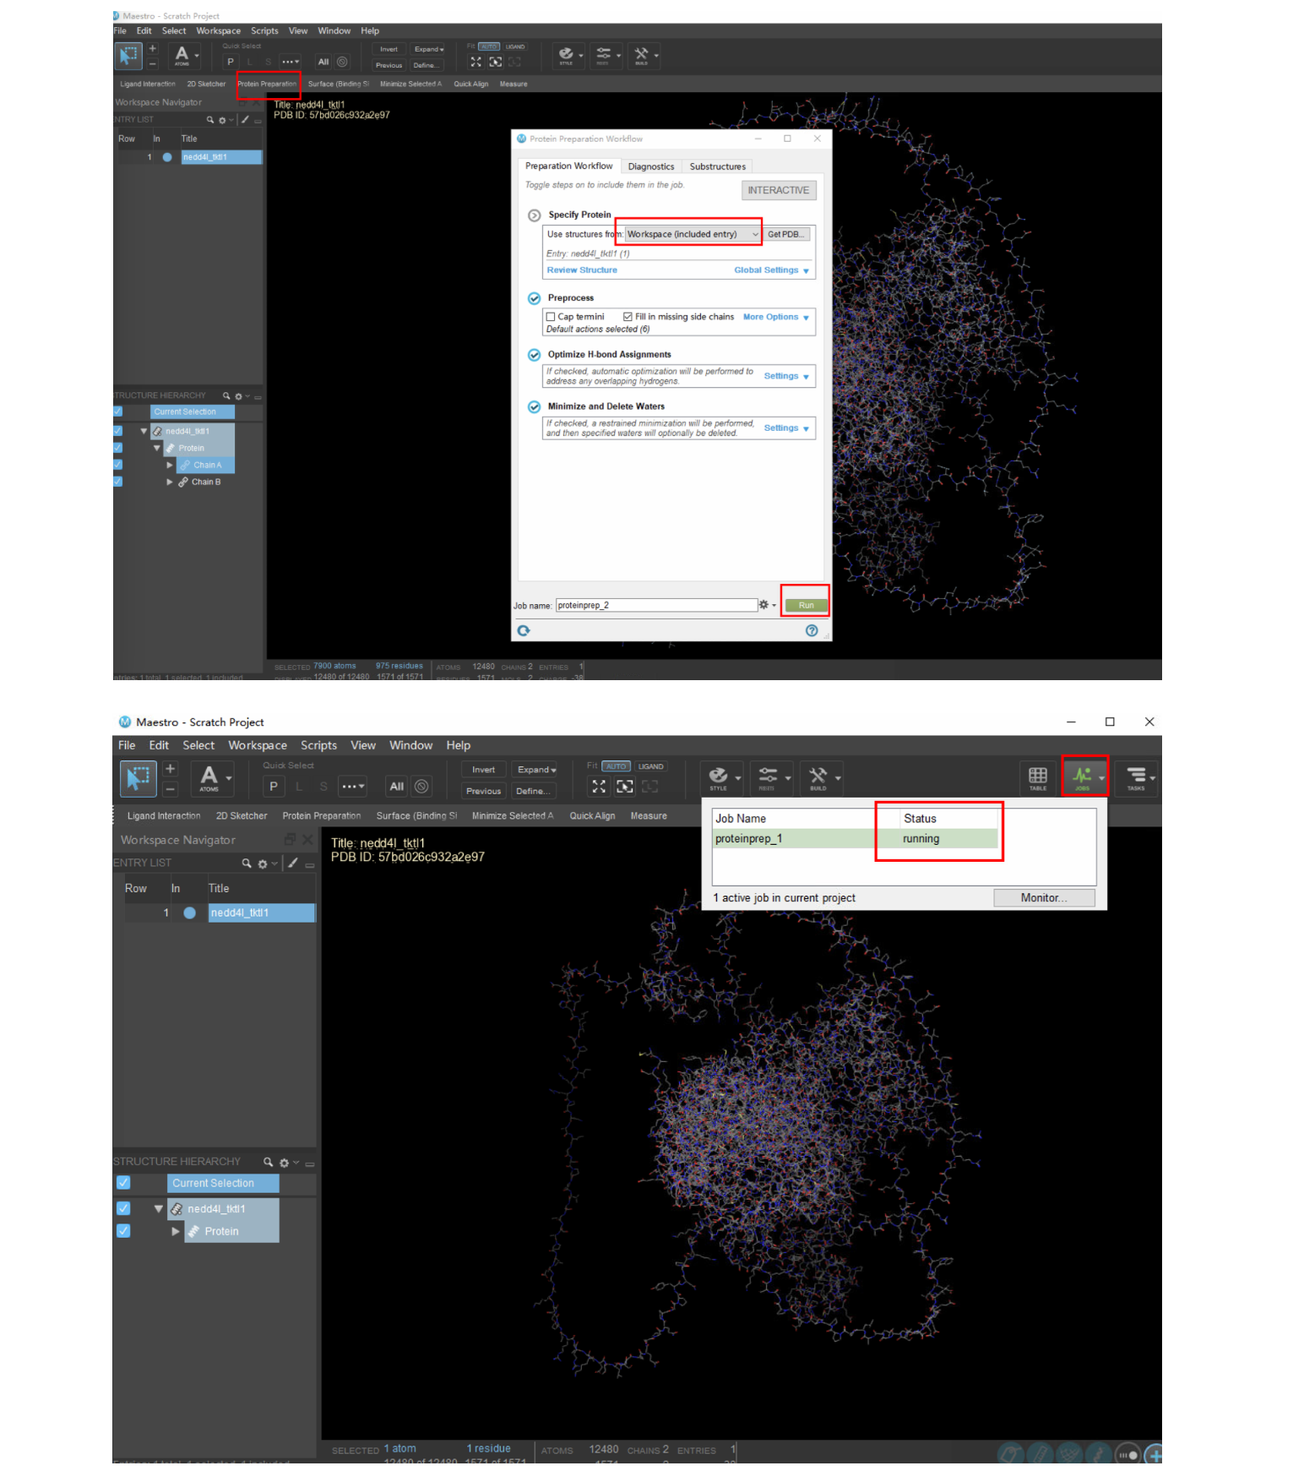1304x1482 pixels.
Task: Toggle Protein checkbox in lower window hierarchy
Action: point(123,1230)
